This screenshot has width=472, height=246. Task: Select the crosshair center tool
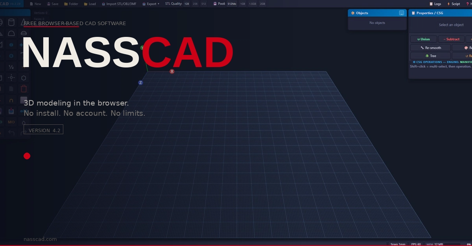pyautogui.click(x=11, y=78)
